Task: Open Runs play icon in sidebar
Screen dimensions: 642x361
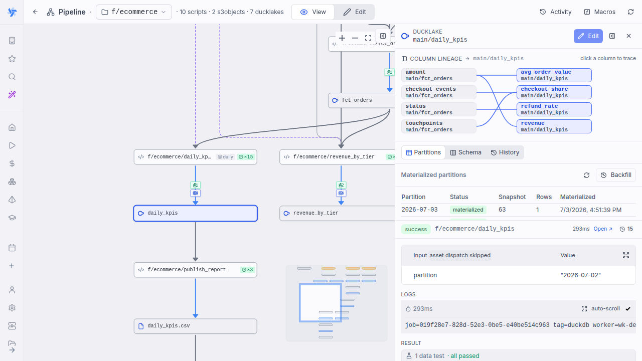Action: 12,145
